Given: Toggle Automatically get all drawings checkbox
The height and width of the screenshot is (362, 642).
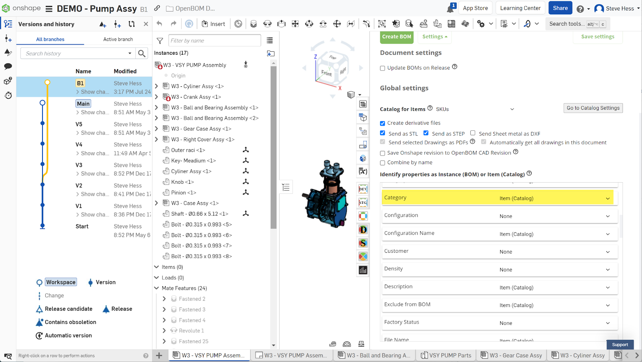Looking at the screenshot, I should click(484, 142).
